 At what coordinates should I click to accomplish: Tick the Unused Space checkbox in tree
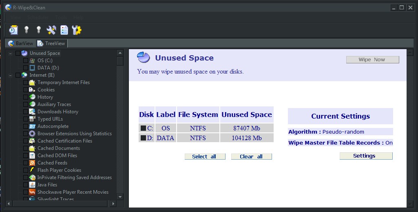(x=18, y=53)
